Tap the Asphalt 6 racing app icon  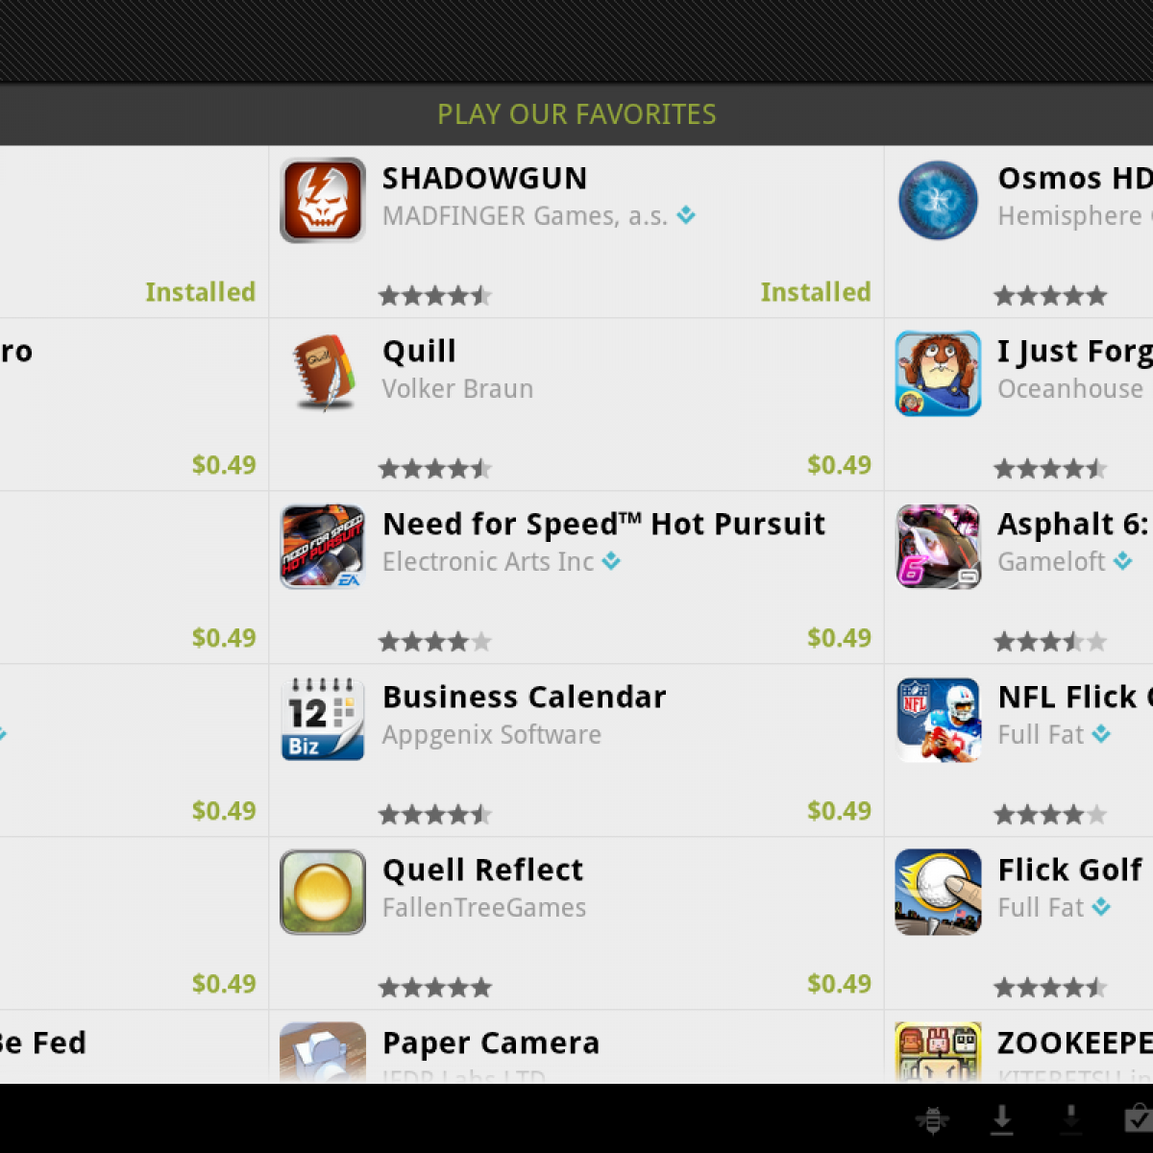(938, 546)
